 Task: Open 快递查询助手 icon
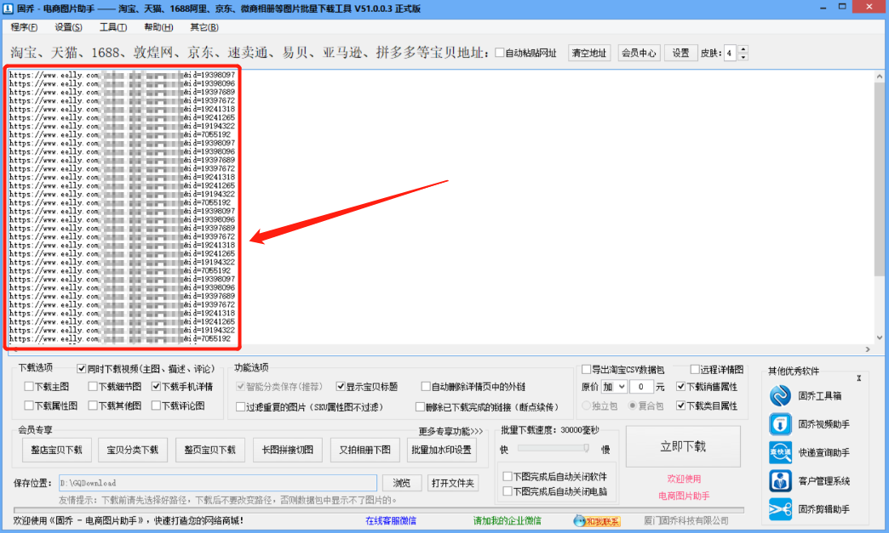[780, 452]
